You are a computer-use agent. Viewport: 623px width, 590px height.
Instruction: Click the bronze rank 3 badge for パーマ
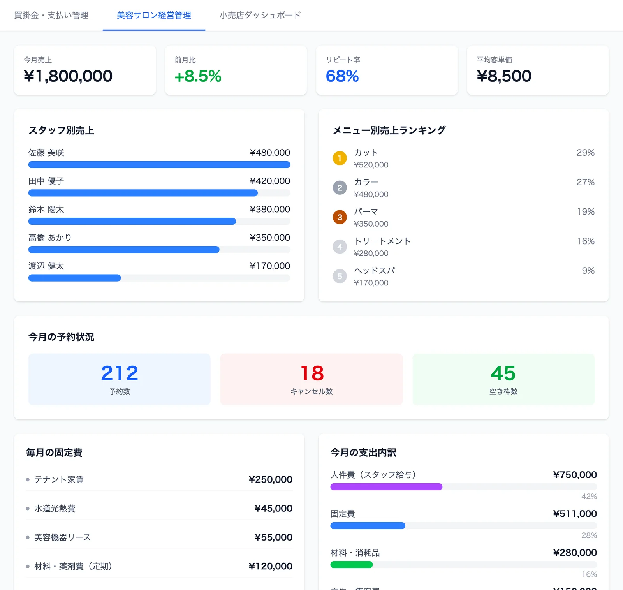point(340,217)
